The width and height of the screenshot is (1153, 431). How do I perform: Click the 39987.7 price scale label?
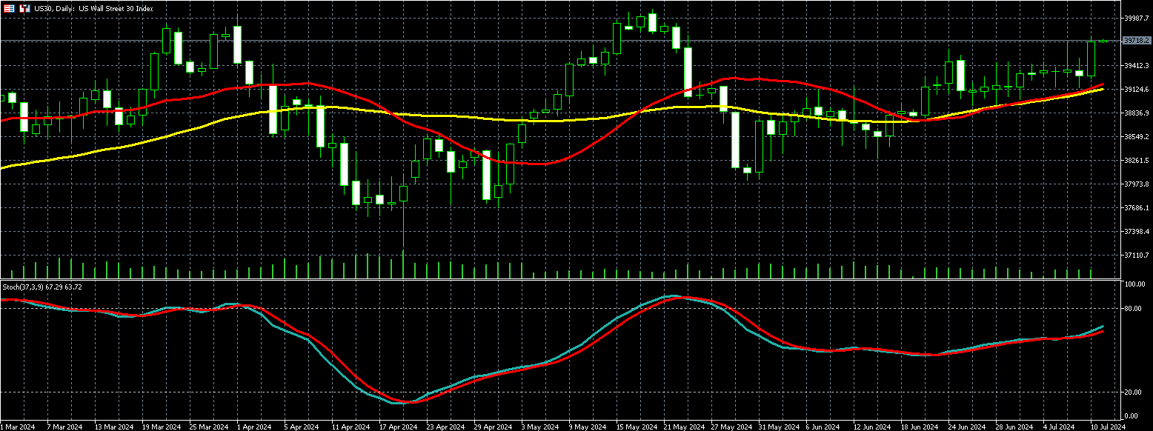1135,18
